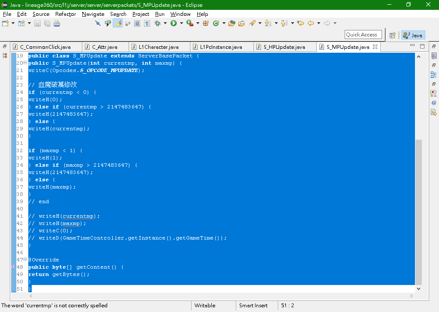Open the Debug dropdown arrow
439x312 pixels.
coord(165,23)
